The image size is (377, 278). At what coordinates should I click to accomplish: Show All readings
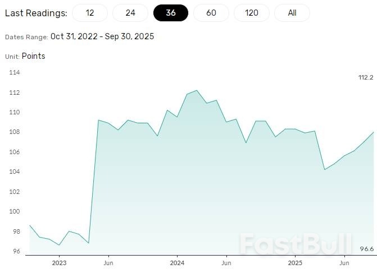292,12
